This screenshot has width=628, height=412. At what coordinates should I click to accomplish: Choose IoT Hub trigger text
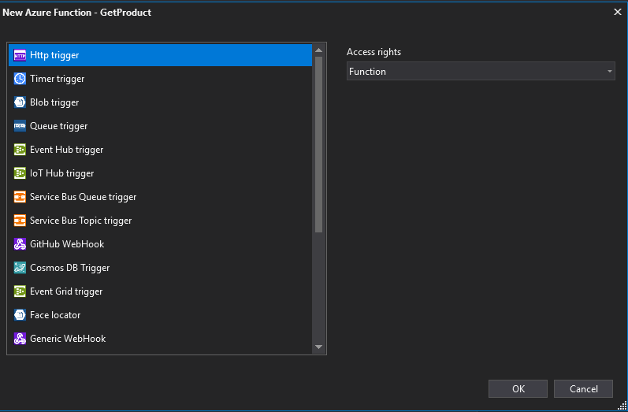[x=62, y=173]
